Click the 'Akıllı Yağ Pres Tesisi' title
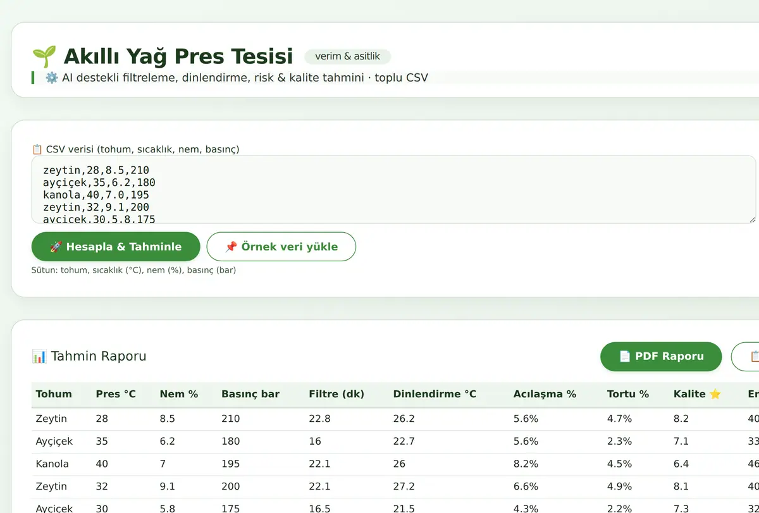The image size is (759, 513). click(178, 56)
